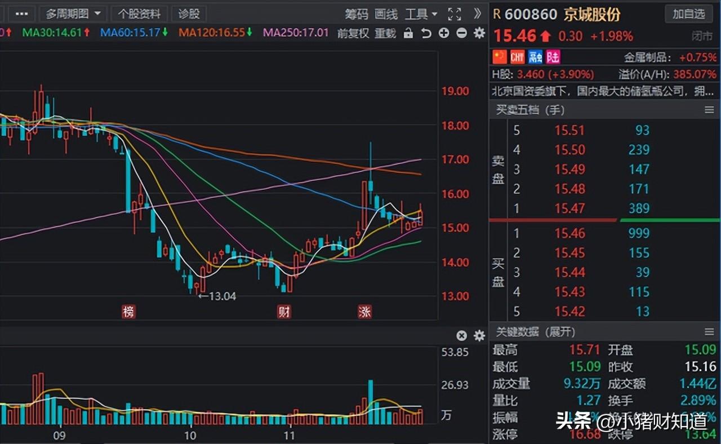Open volume panel settings gear icon
This screenshot has width=721, height=444.
479,336
